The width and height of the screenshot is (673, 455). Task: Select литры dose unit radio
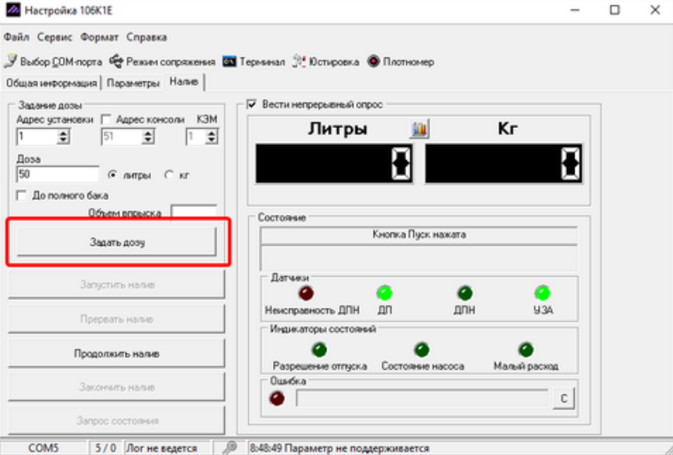[x=112, y=174]
